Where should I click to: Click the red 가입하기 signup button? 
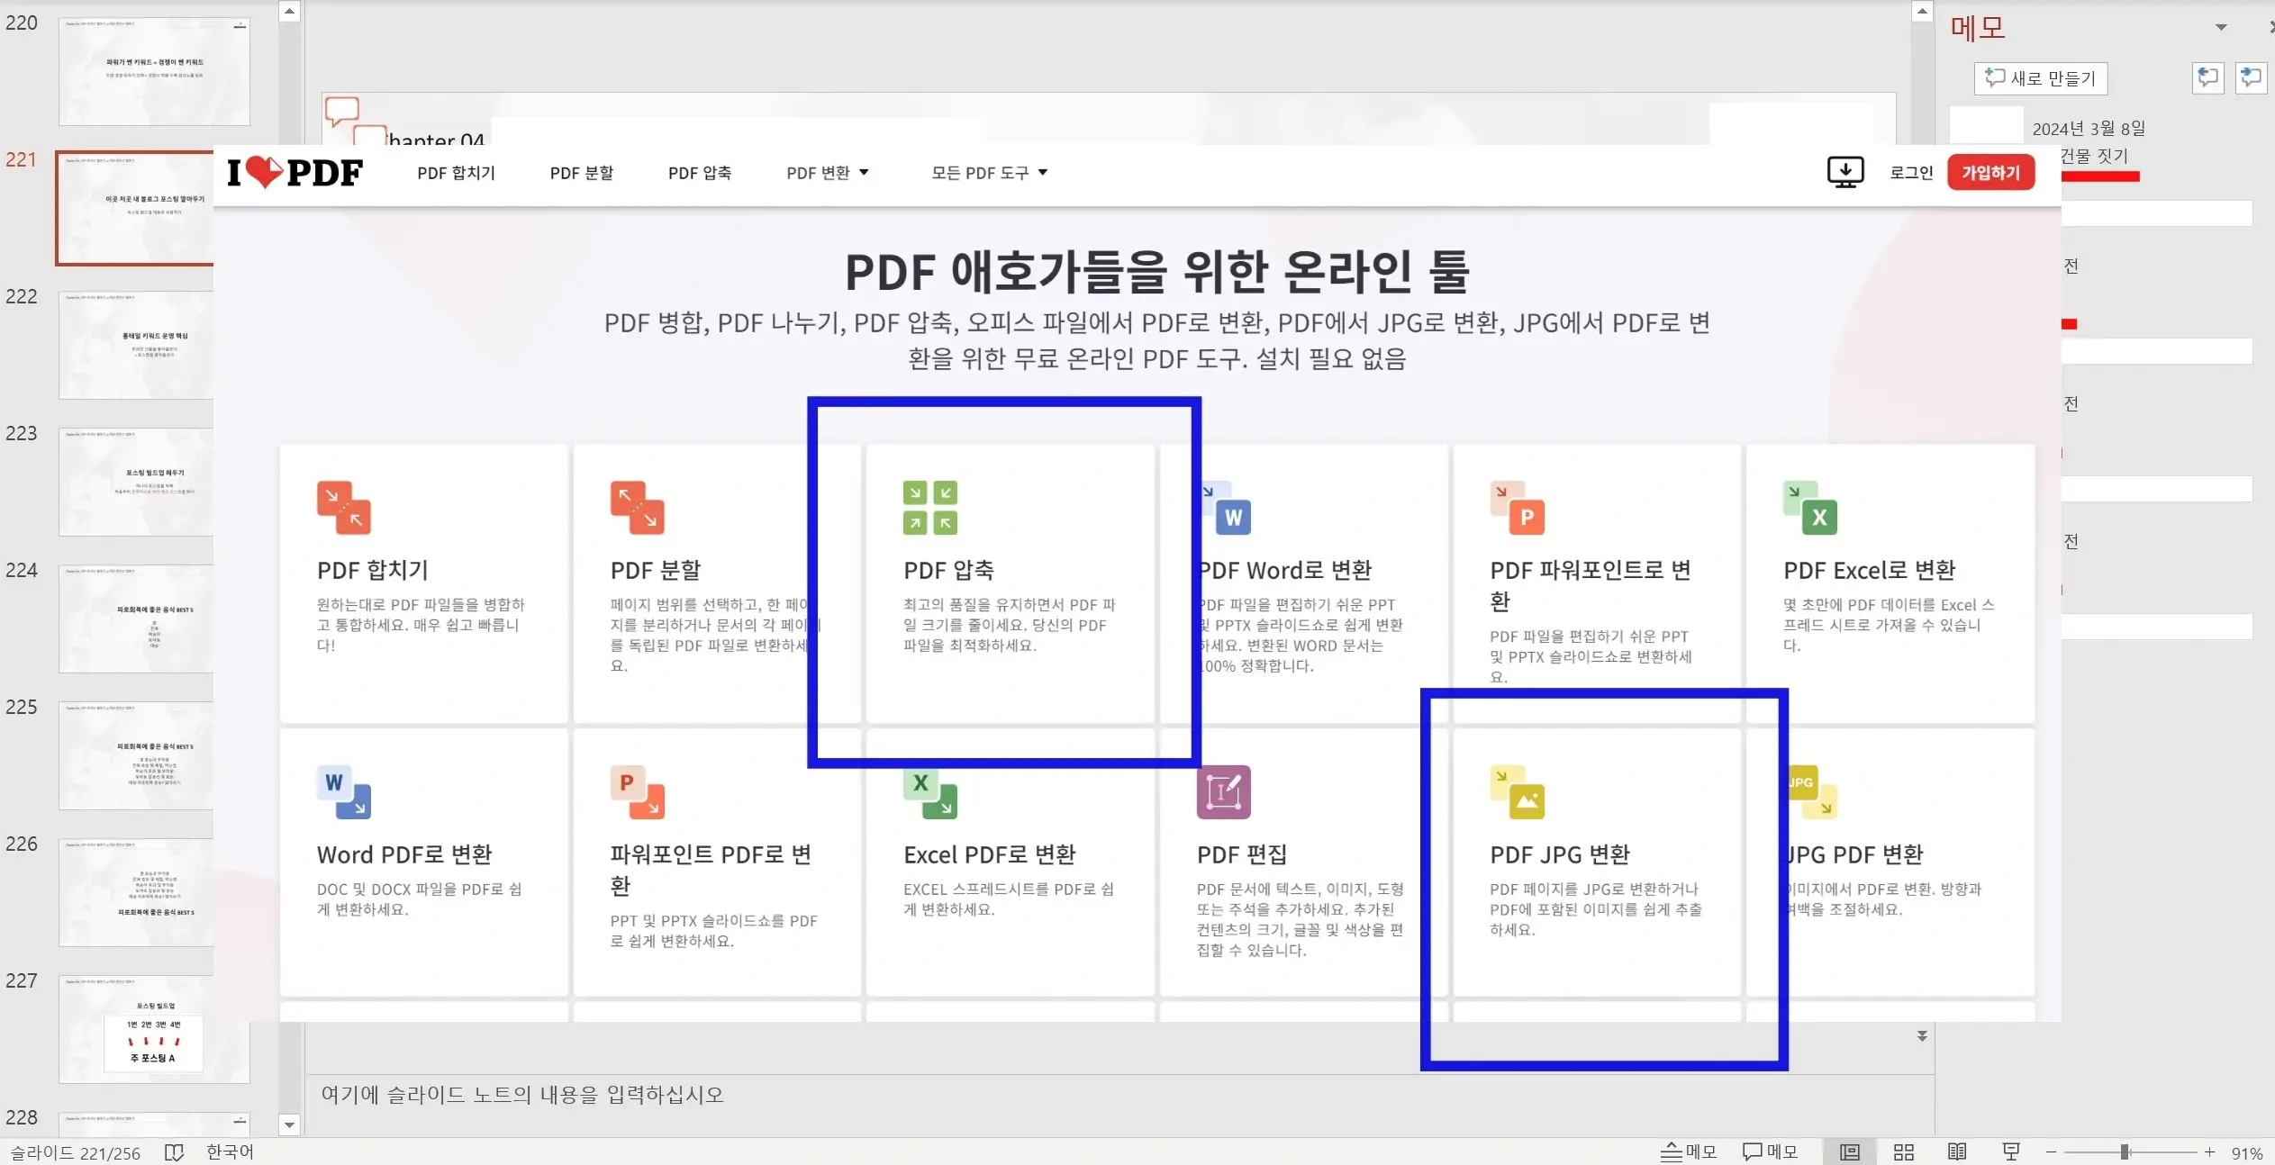[1990, 172]
